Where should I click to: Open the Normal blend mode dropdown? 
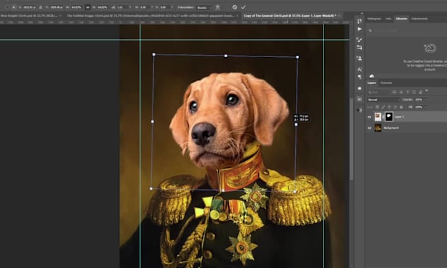(384, 100)
